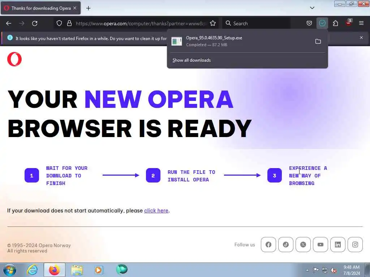Expand the list all tabs chevron
Viewport: 370px width, 277px height.
pos(312,8)
